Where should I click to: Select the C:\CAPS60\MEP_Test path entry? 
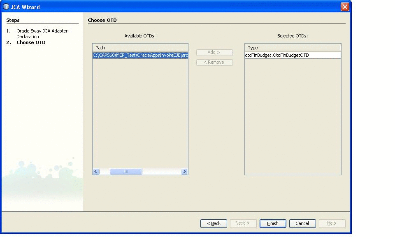tap(140, 55)
